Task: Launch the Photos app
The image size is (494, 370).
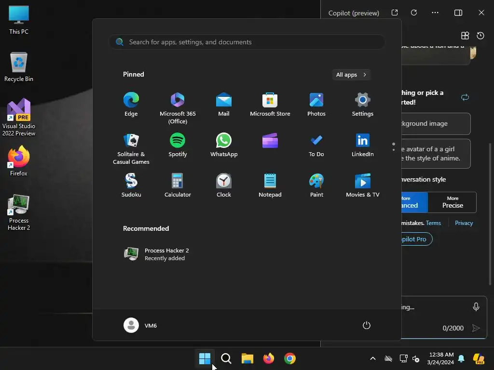Action: 316,105
